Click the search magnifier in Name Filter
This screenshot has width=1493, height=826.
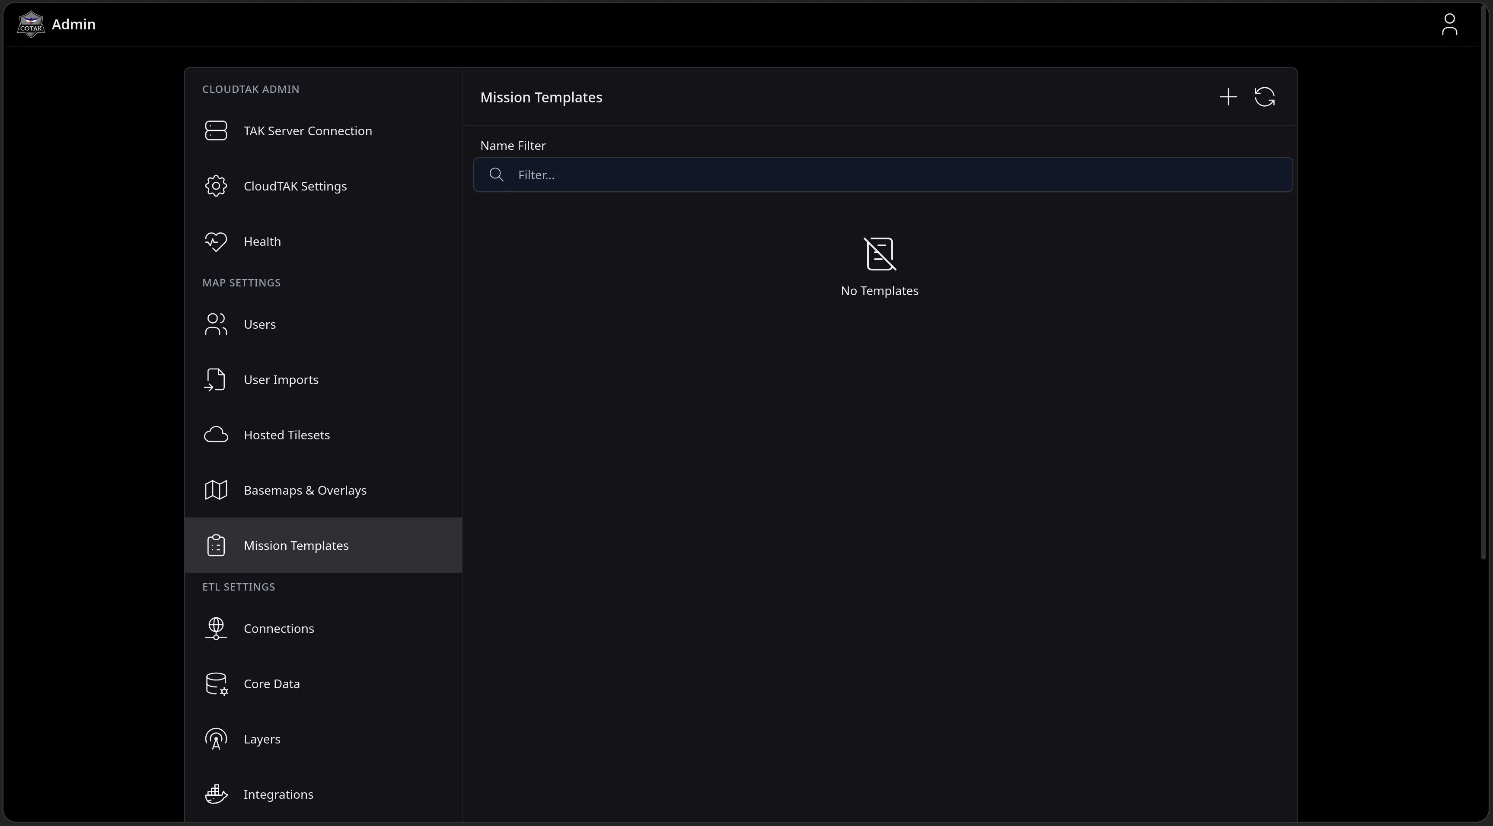pos(496,175)
